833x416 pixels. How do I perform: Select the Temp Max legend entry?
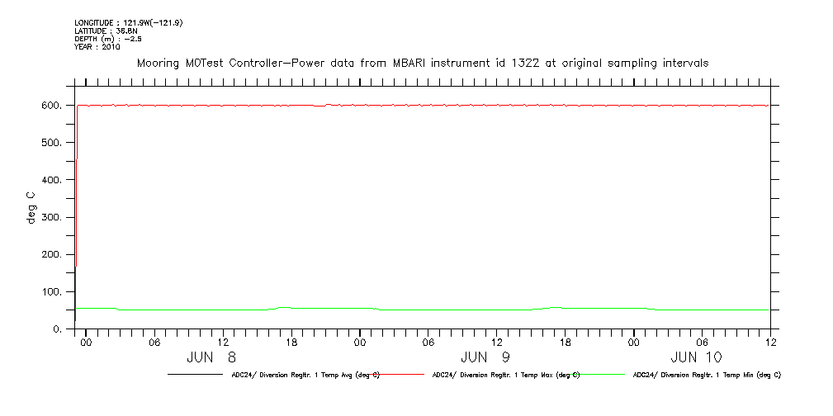505,375
